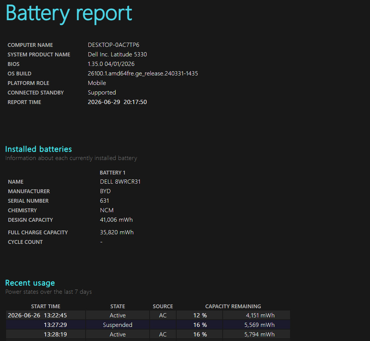Select start time 2026-06-26 13:22:45
Viewport: 370px width, 341px height.
[x=37, y=315]
